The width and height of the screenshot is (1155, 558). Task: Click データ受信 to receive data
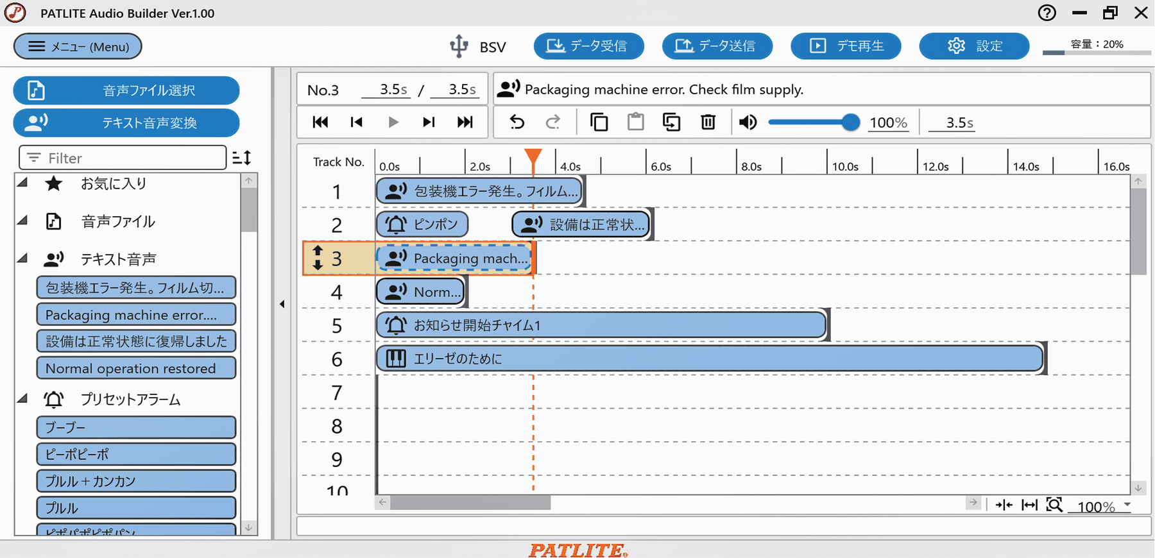(x=588, y=46)
